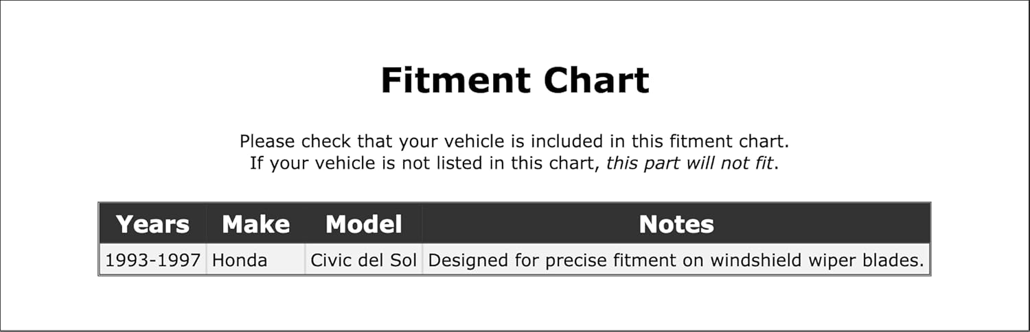The height and width of the screenshot is (332, 1030).
Task: Select the Model column header
Action: 363,224
